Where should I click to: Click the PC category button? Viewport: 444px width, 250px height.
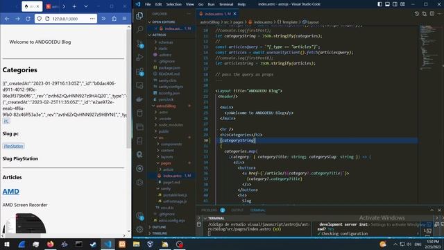[6, 121]
